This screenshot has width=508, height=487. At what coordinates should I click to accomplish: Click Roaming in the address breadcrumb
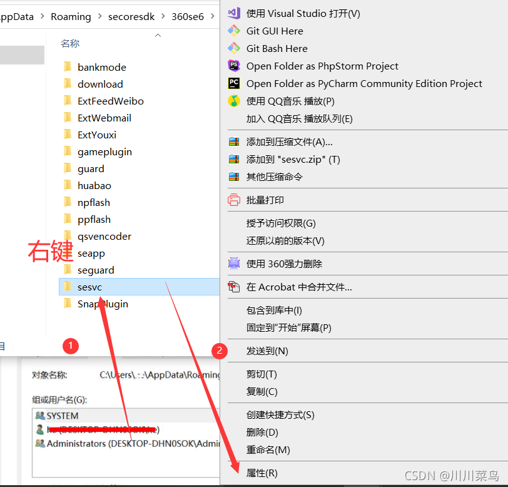[x=71, y=16]
